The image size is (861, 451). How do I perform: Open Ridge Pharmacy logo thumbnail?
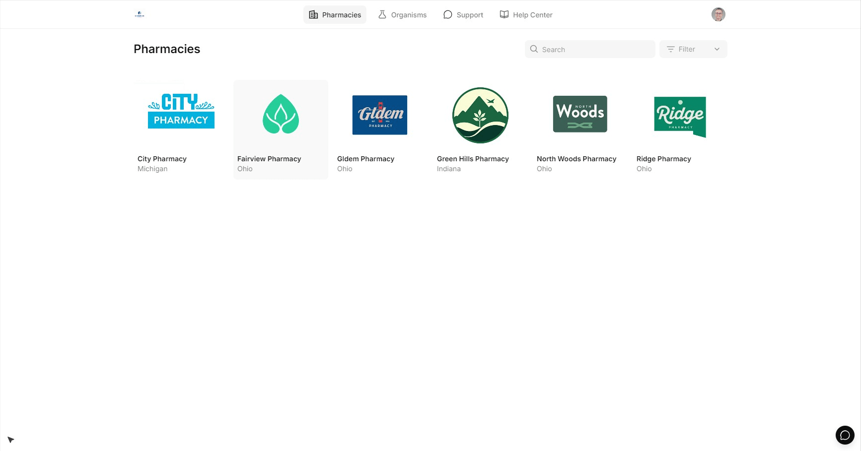(x=680, y=117)
